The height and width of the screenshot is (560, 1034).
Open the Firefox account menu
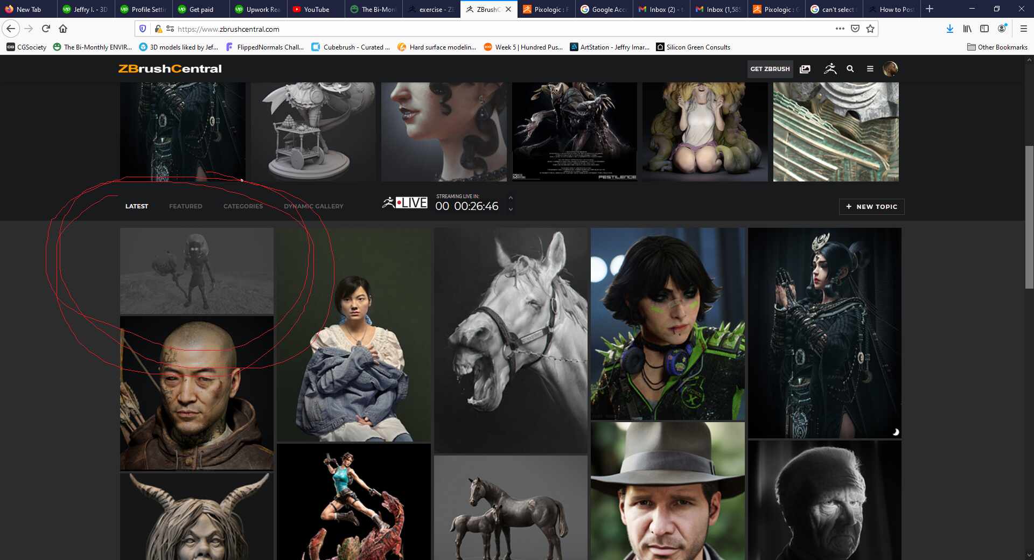click(x=1002, y=29)
